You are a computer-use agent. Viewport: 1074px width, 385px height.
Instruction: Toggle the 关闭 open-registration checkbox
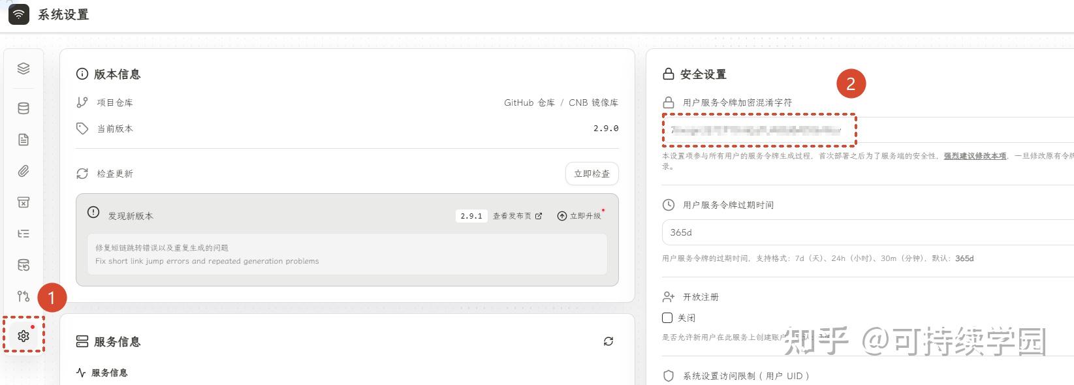pos(667,318)
